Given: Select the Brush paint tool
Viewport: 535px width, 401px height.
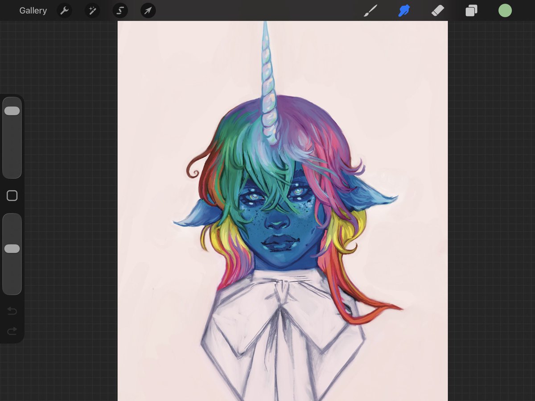Looking at the screenshot, I should pyautogui.click(x=370, y=11).
